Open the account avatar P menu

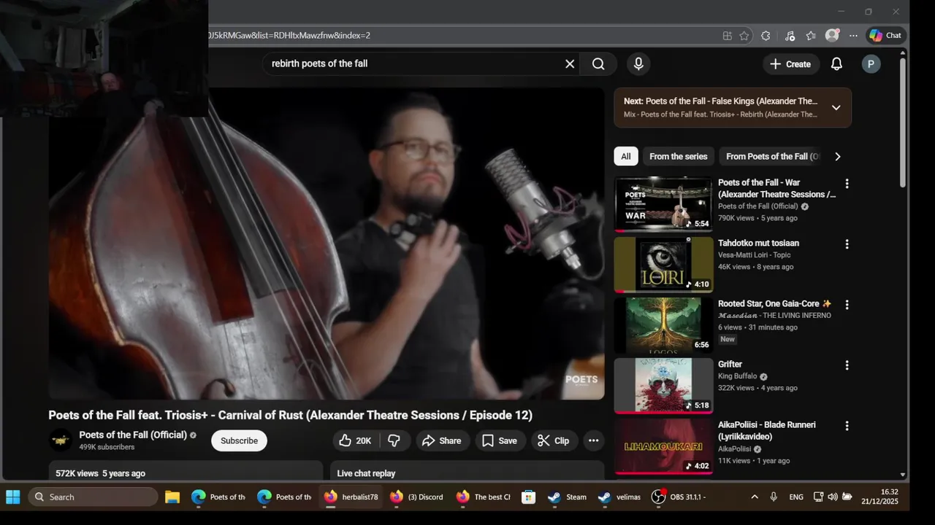click(871, 64)
